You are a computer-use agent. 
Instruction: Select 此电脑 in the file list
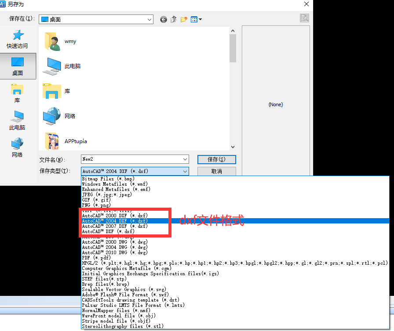[x=62, y=66]
